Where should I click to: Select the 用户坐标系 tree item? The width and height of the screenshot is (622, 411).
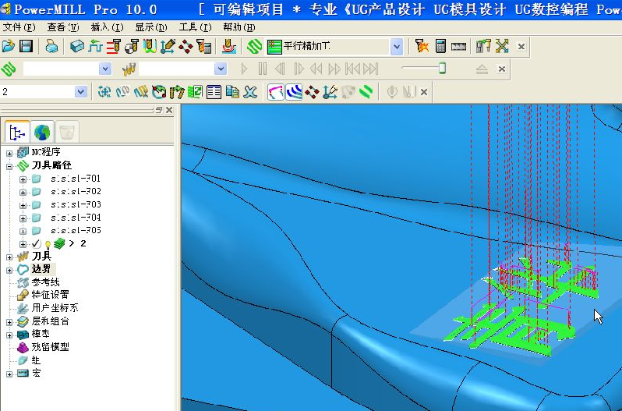(x=55, y=307)
